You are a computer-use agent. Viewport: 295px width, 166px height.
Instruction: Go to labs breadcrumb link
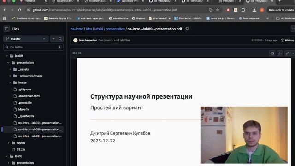pyautogui.click(x=89, y=29)
